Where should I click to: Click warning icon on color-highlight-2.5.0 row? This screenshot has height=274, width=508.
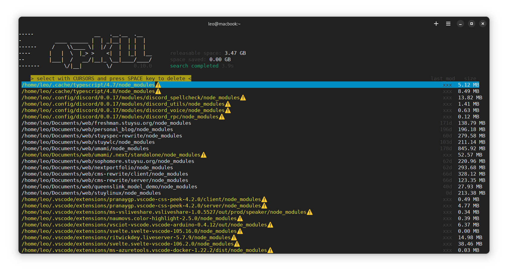(x=240, y=219)
